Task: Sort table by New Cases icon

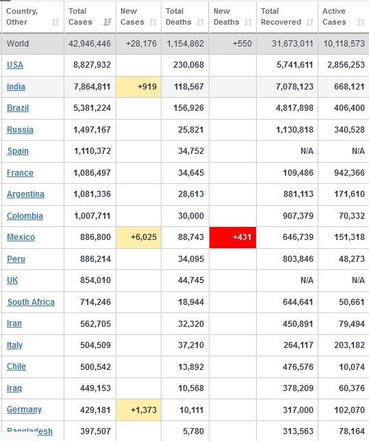Action: (153, 22)
